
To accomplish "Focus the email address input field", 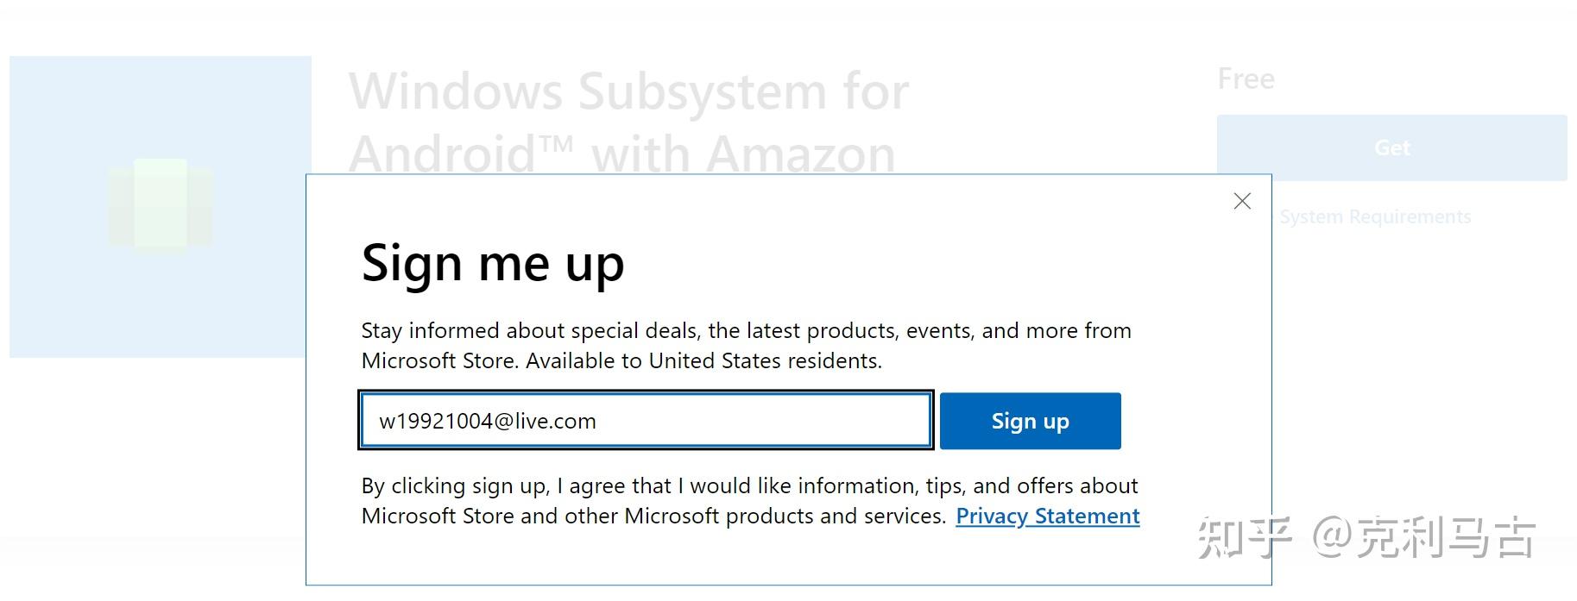I will (646, 421).
